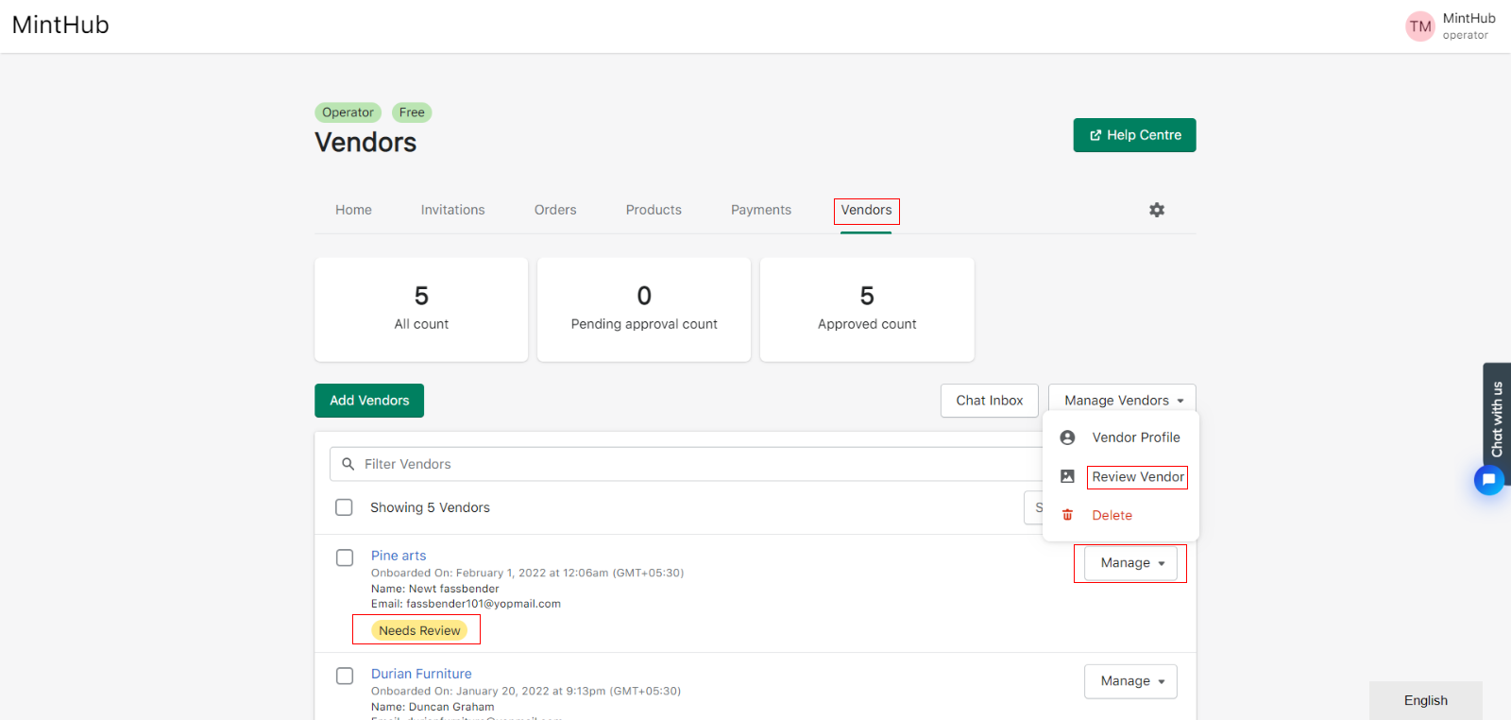Select the Vendors tab
1511x720 pixels.
click(x=866, y=210)
